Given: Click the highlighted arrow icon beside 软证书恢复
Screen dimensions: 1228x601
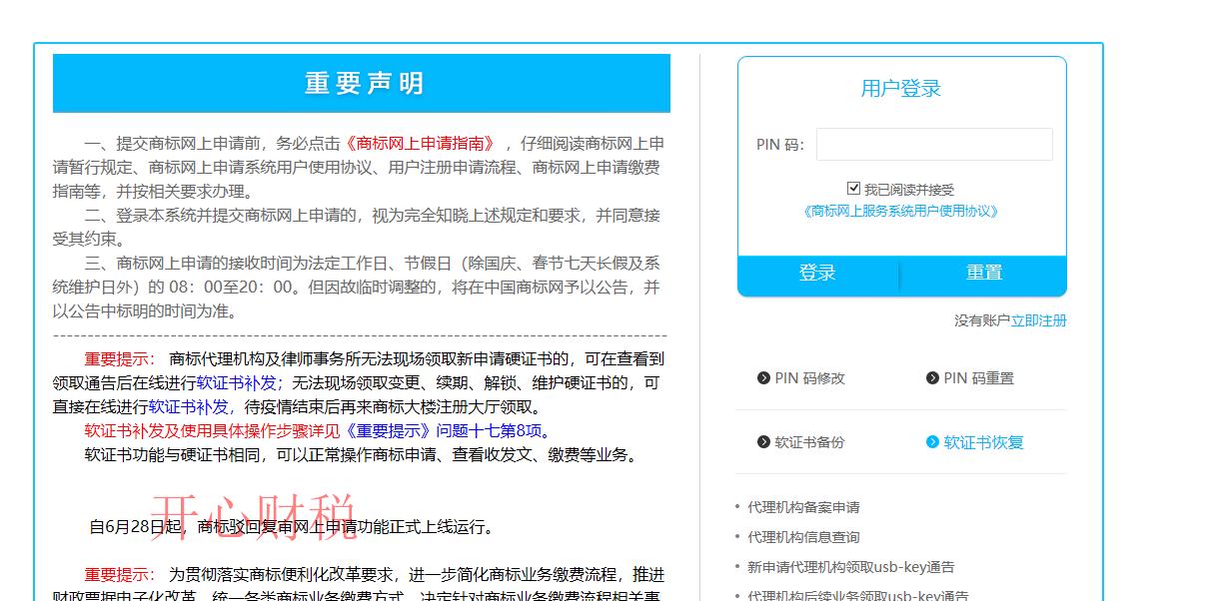Looking at the screenshot, I should [x=932, y=441].
